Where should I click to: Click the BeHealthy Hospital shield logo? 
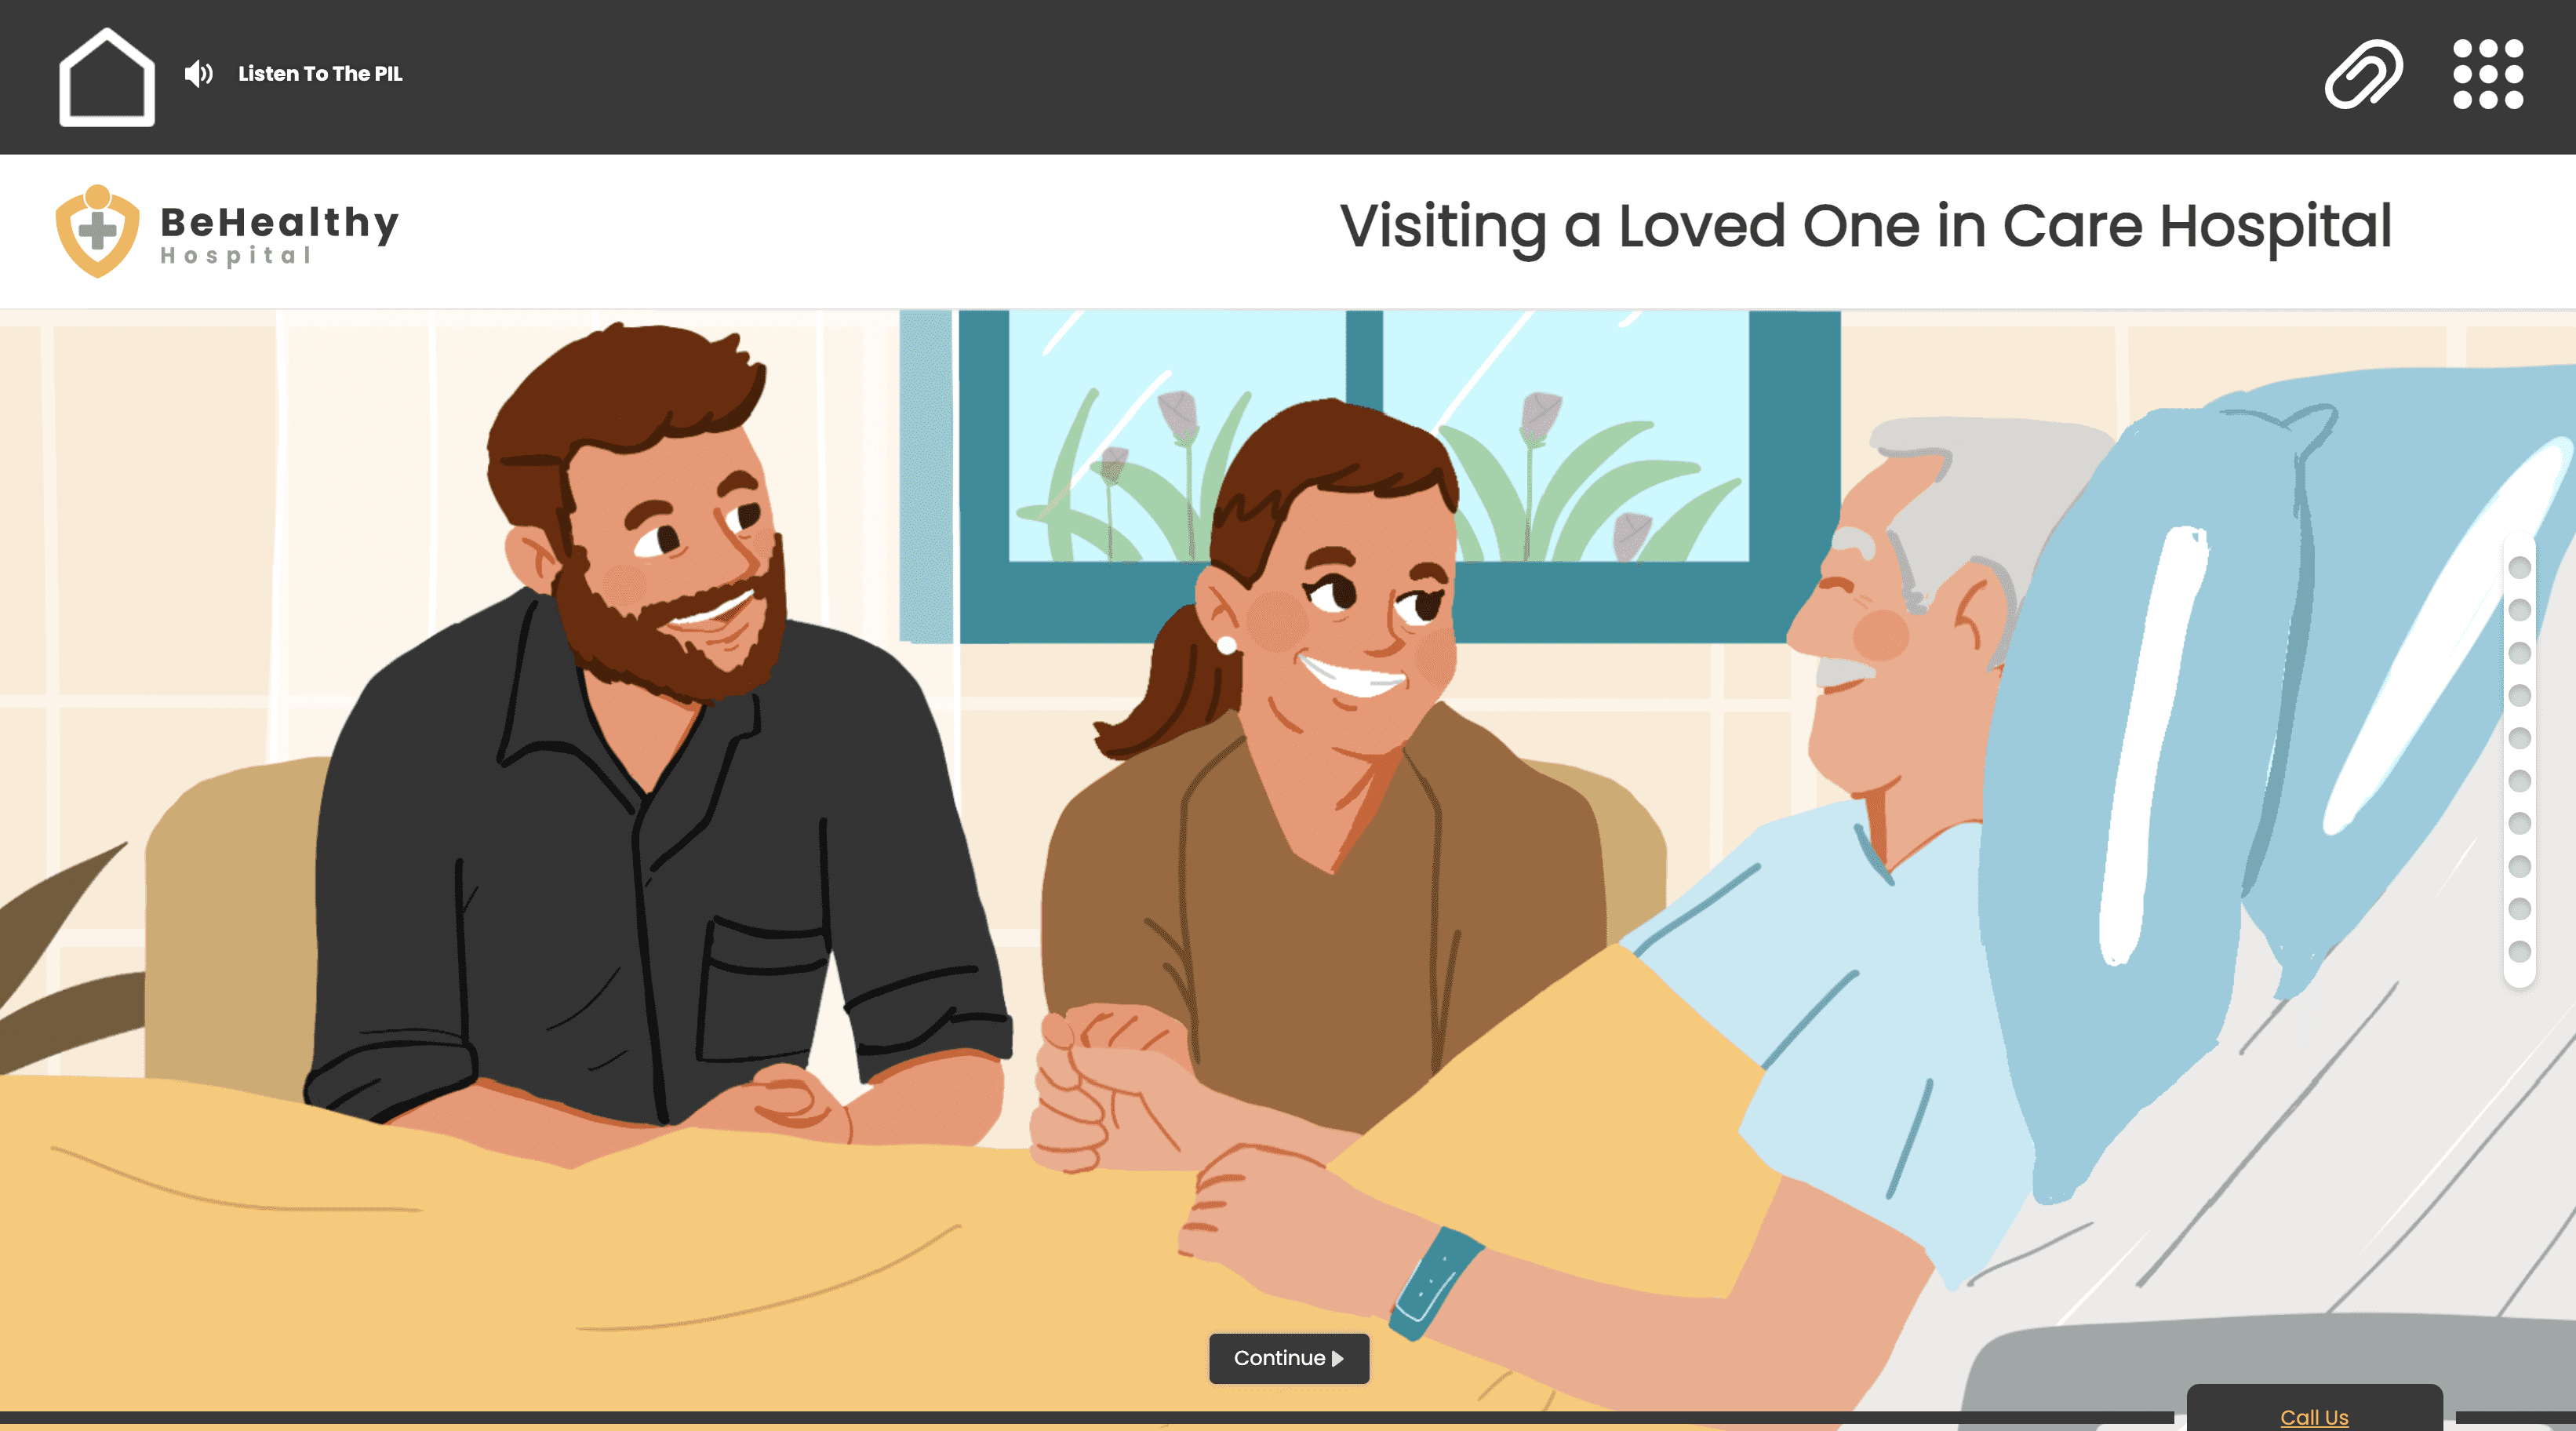point(97,231)
